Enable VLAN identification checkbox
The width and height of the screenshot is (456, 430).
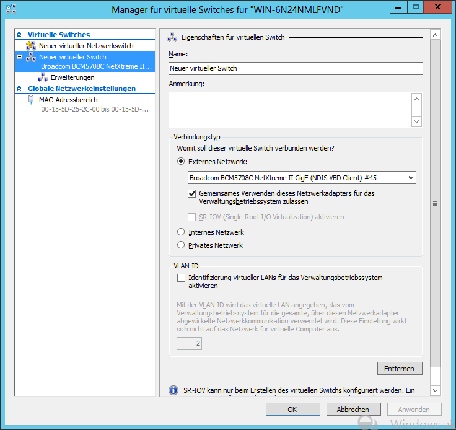[181, 278]
